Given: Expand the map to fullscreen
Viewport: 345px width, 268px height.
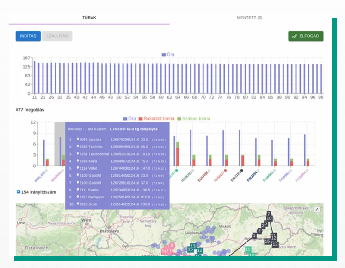Looking at the screenshot, I should tap(317, 209).
